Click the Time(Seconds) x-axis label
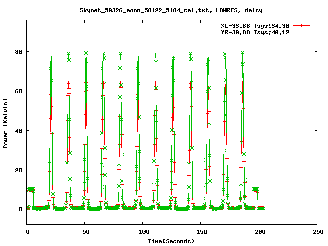328x246 pixels. (171, 241)
